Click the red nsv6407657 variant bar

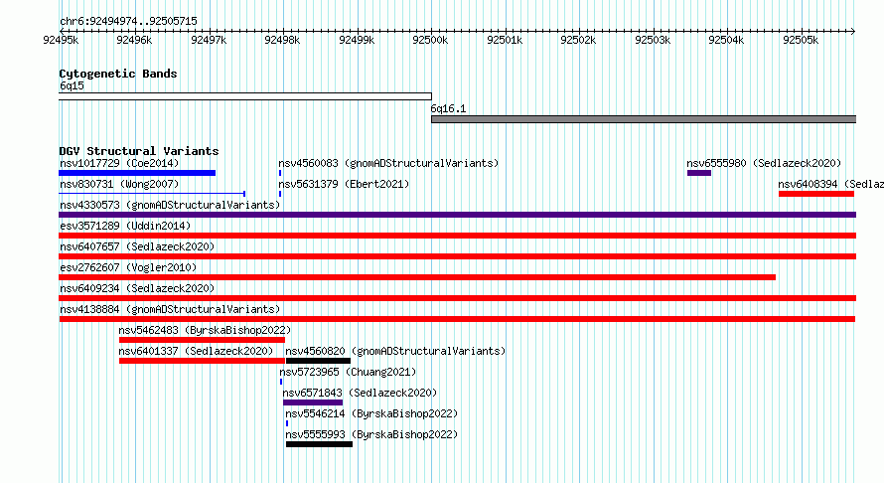pos(457,256)
